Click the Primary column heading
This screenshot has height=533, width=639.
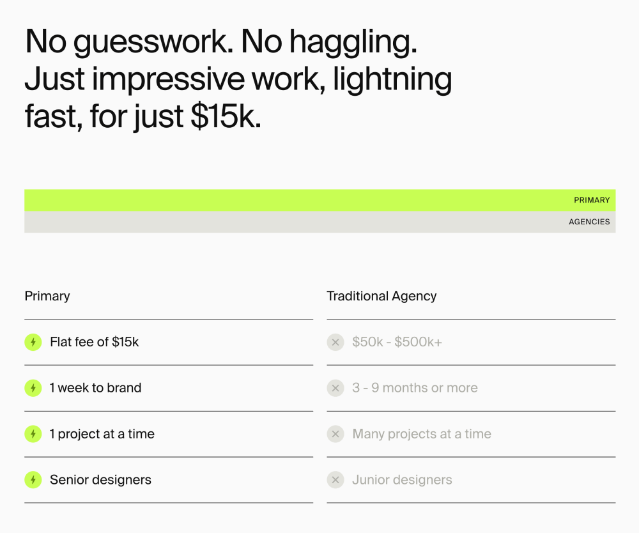[x=47, y=296]
